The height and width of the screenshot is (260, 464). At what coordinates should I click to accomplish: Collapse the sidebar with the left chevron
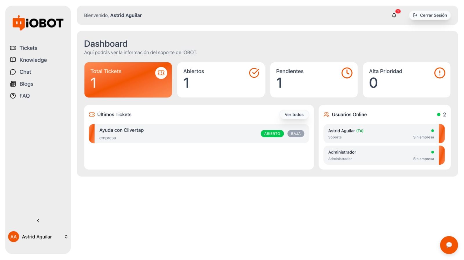click(38, 221)
